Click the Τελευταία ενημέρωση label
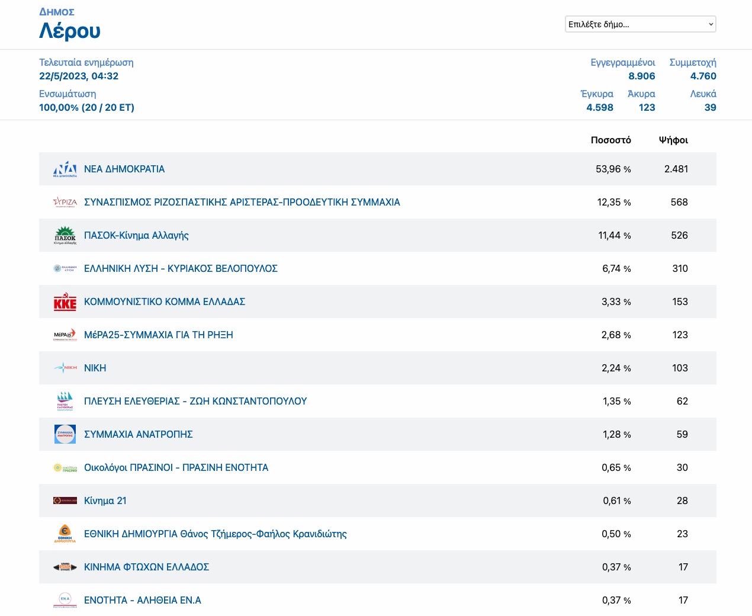752x616 pixels. click(x=86, y=62)
